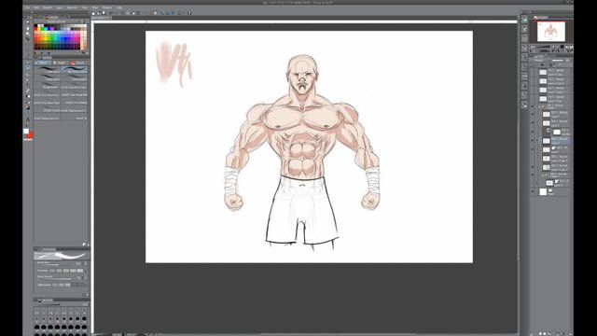Select the Balloon tool under the Text tool

pyautogui.click(x=28, y=124)
